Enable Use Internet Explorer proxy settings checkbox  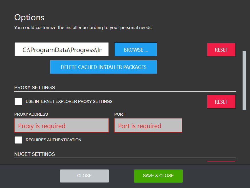tap(18, 101)
